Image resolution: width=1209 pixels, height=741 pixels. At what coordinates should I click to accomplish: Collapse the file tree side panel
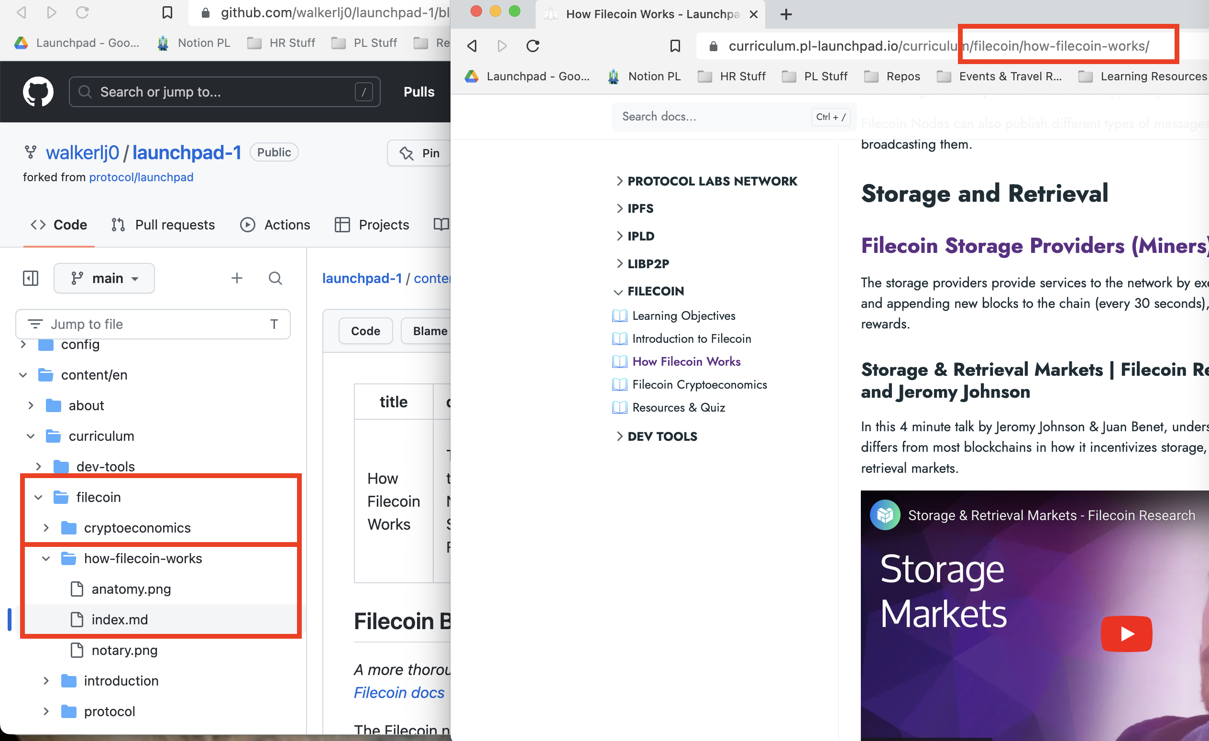tap(31, 278)
